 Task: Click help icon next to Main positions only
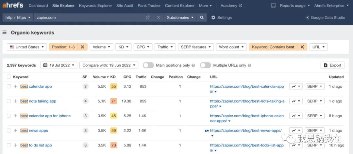193,65
